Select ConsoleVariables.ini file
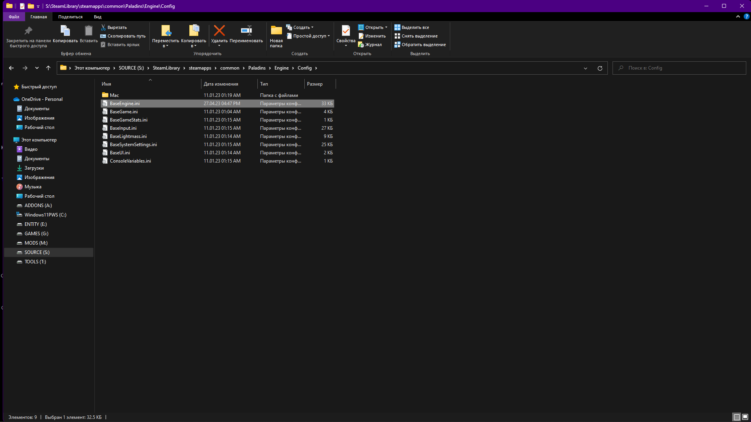 [217, 161]
